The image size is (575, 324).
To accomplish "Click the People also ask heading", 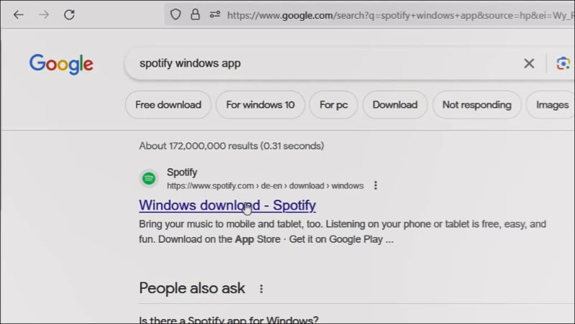I will 192,288.
